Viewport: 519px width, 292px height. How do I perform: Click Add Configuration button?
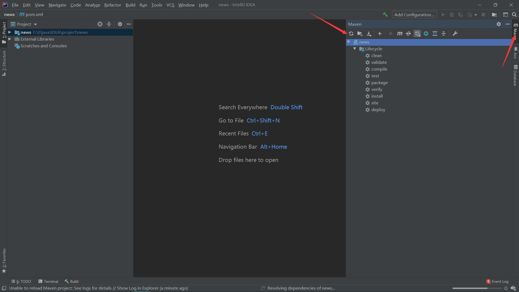[414, 15]
